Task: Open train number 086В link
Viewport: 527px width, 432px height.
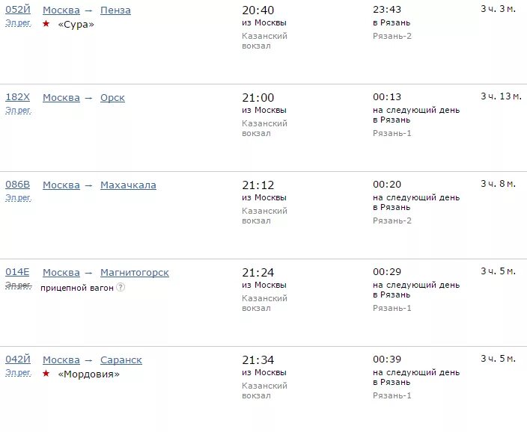Action: 17,185
